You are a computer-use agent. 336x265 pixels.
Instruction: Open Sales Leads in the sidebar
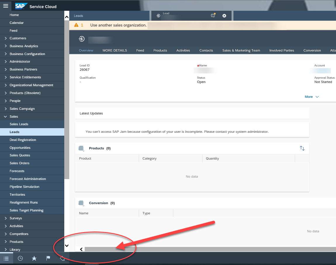(32, 124)
